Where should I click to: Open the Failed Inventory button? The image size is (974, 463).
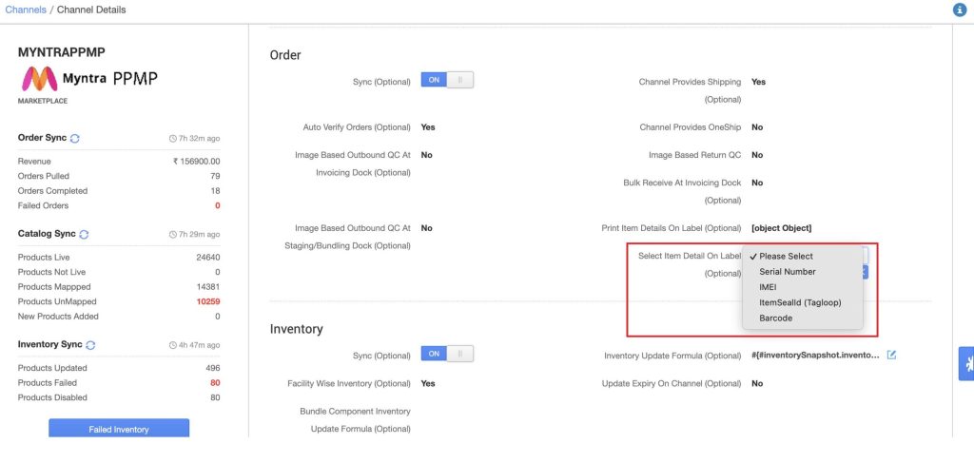119,428
